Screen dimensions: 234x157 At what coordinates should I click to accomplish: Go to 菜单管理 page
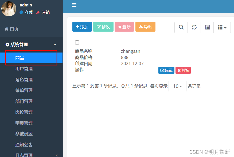coord(24,90)
